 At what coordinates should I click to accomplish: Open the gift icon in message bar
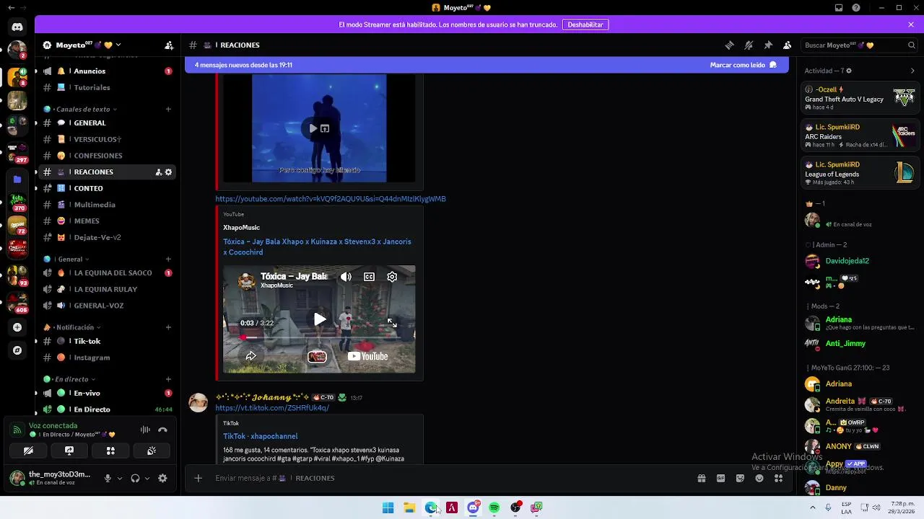701,478
